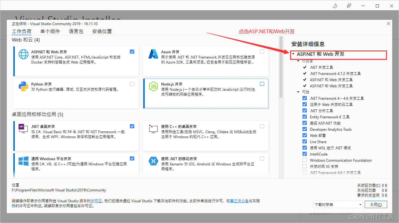
Task: Switch to the 工作负荷 tab
Action: coord(22,31)
